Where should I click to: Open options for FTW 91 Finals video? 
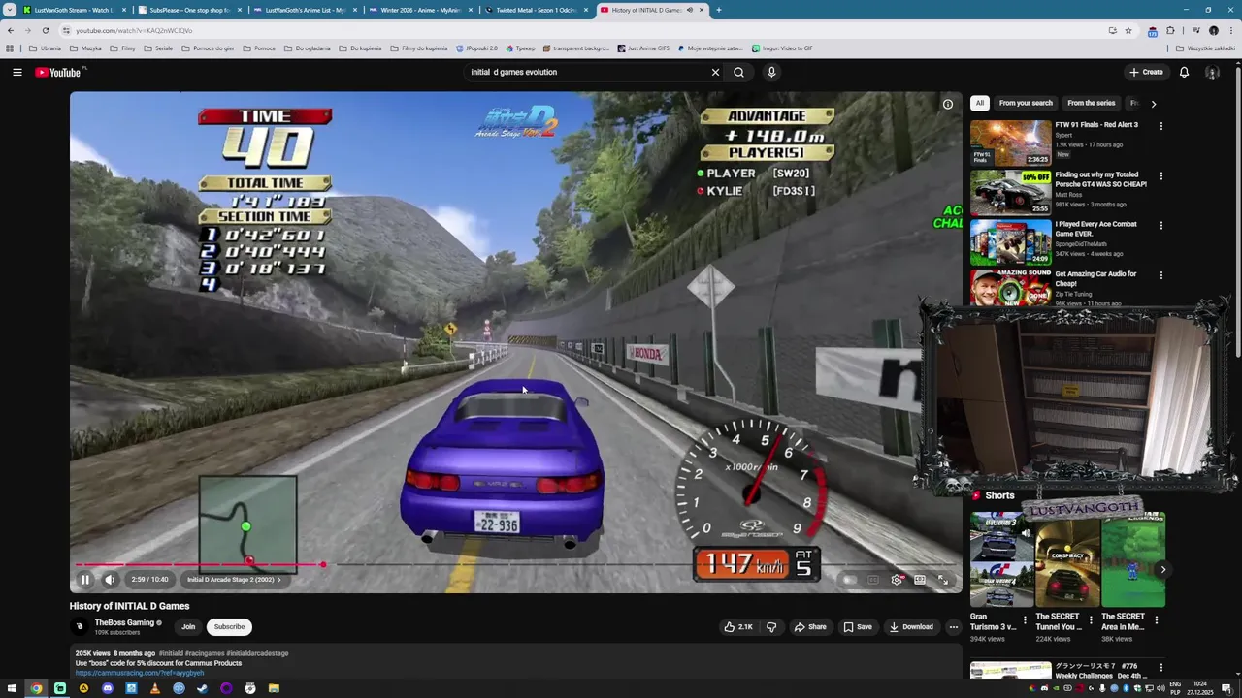[x=1160, y=126]
